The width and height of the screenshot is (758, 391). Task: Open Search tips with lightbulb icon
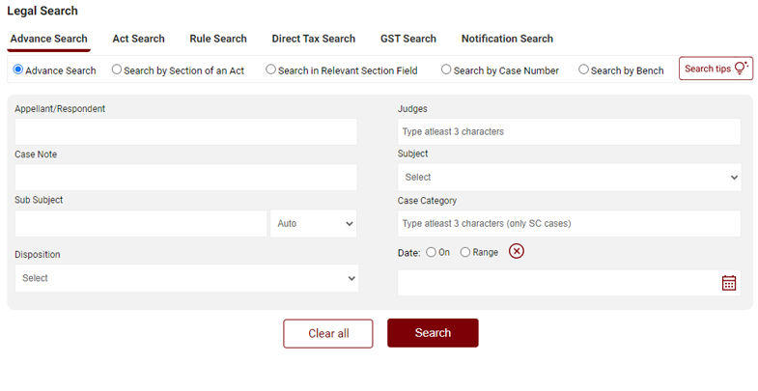716,70
